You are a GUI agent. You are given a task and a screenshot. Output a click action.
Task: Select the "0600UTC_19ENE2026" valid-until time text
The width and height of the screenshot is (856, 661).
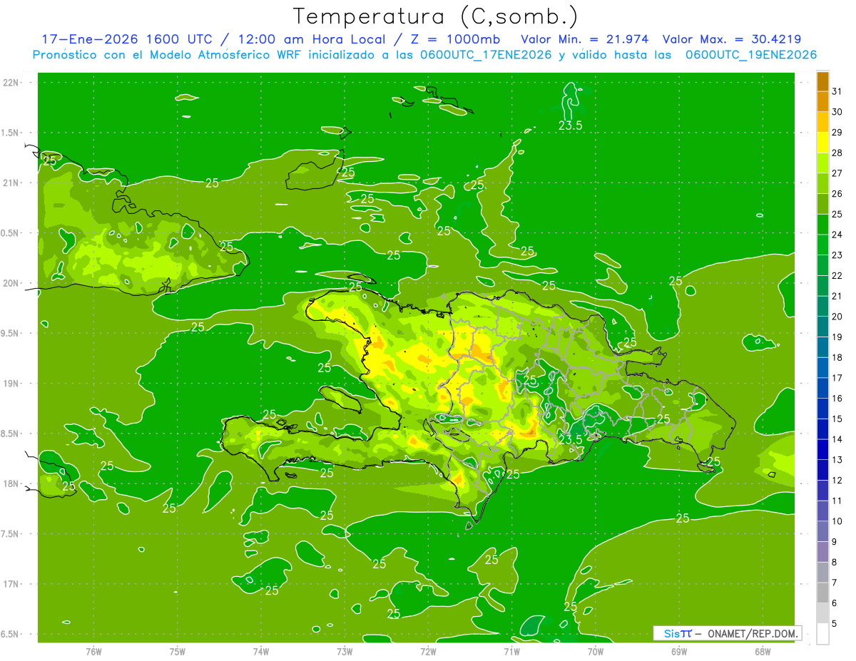coord(750,55)
